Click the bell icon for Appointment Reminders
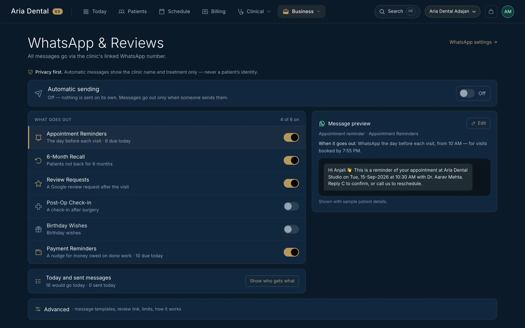Image resolution: width=525 pixels, height=328 pixels. pyautogui.click(x=38, y=137)
